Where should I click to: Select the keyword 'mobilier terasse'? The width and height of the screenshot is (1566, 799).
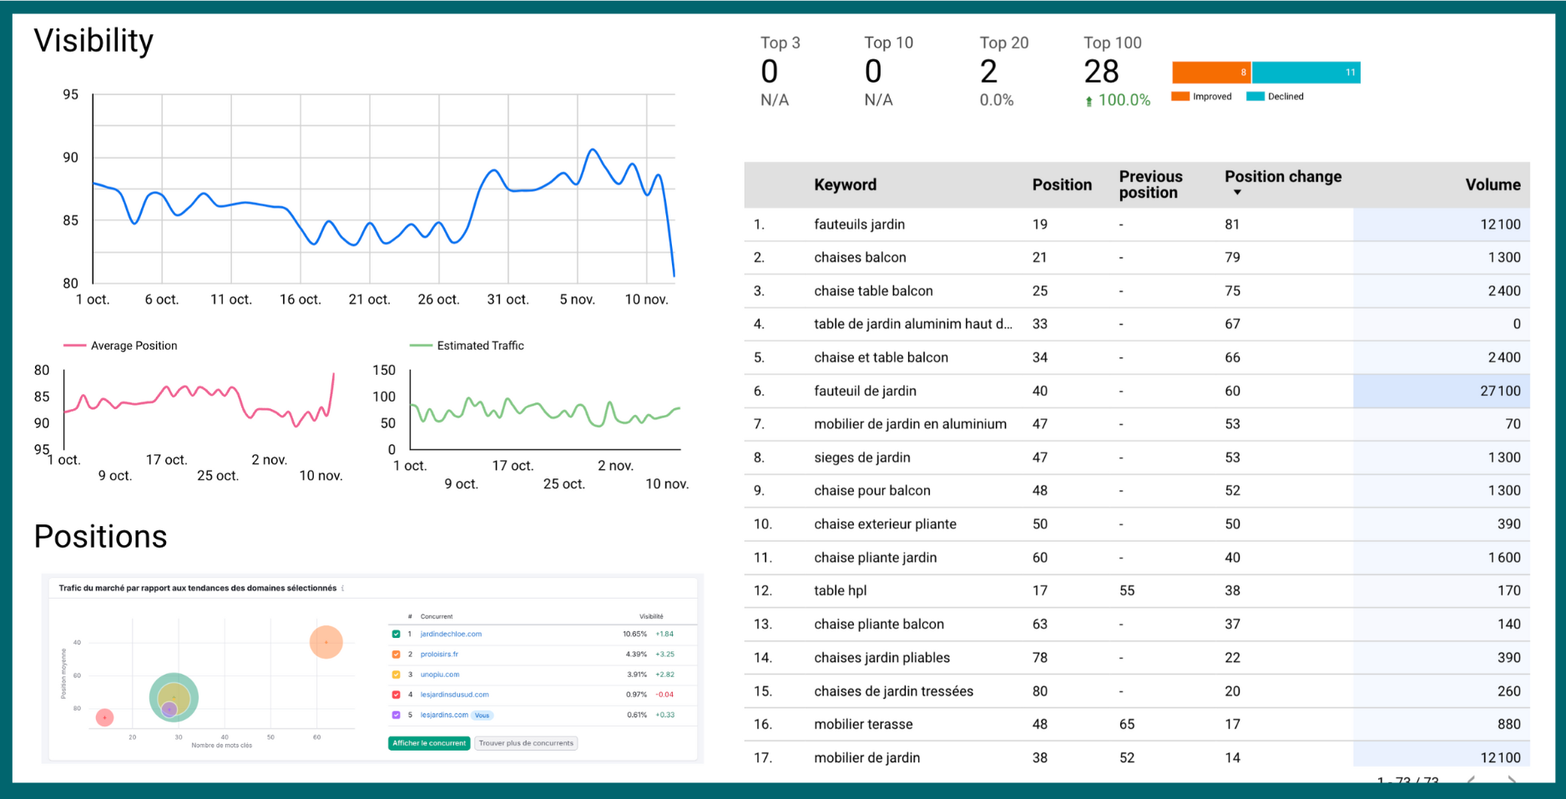click(x=863, y=725)
